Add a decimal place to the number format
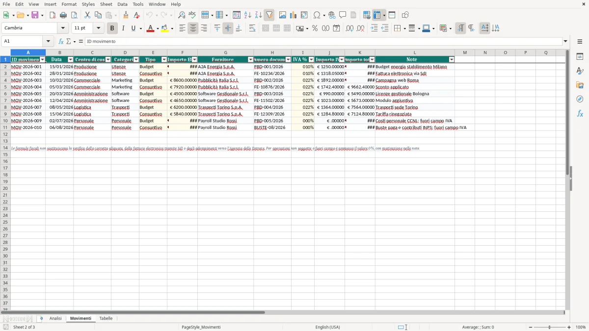This screenshot has width=589, height=331. tap(349, 28)
